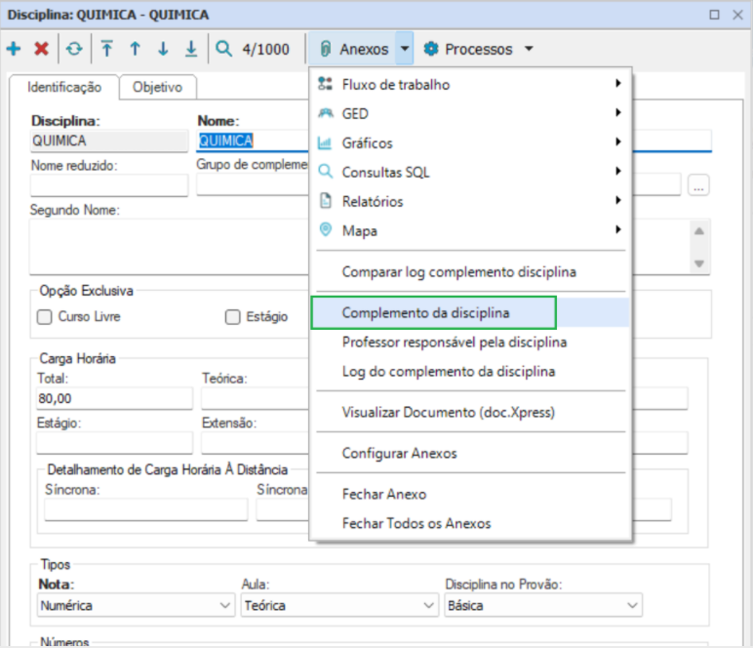This screenshot has width=753, height=648.
Task: Close the Disciplina window
Action: [x=738, y=15]
